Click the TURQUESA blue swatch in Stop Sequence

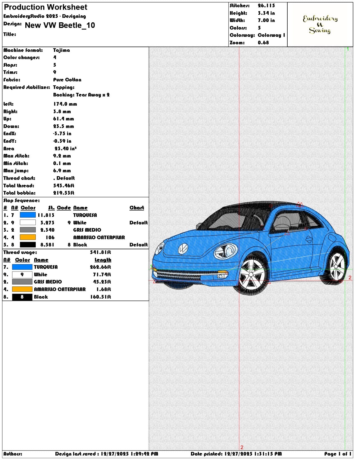coord(28,215)
